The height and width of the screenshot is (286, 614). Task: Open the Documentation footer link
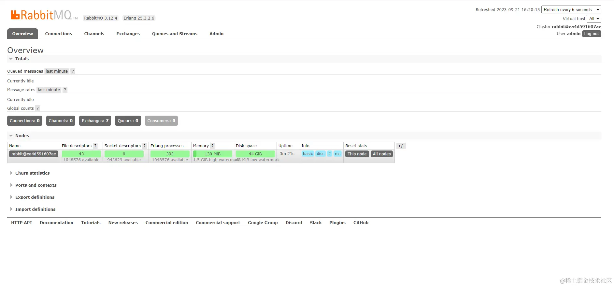coord(56,223)
